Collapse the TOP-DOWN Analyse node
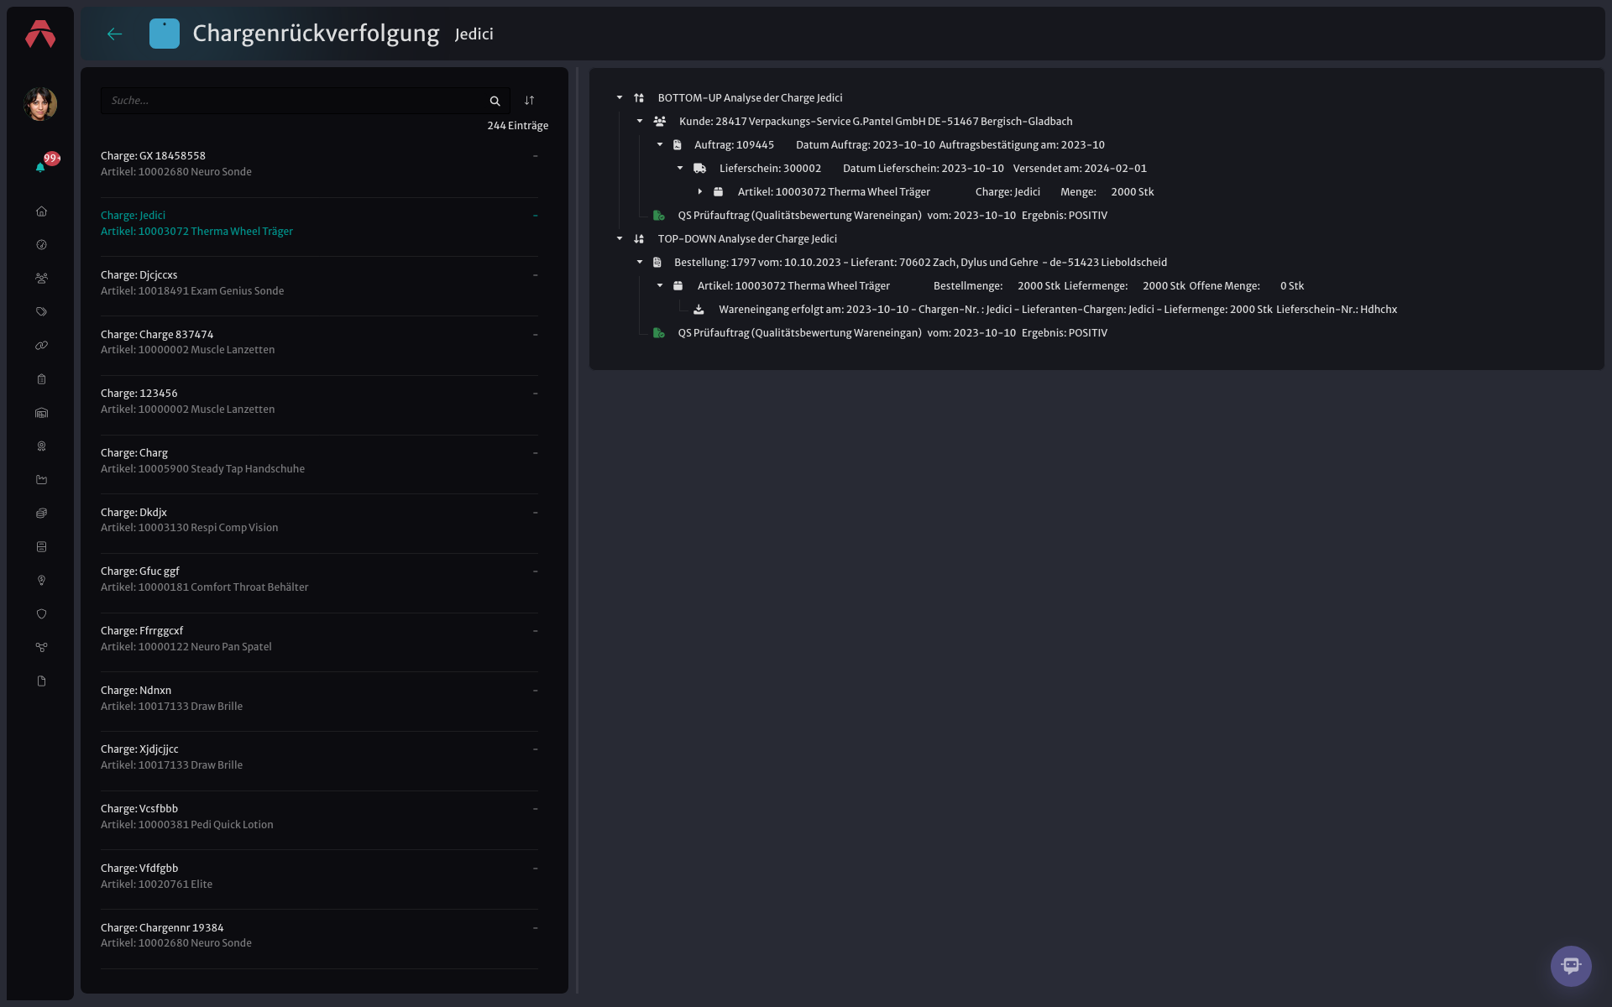Viewport: 1612px width, 1007px height. click(620, 239)
